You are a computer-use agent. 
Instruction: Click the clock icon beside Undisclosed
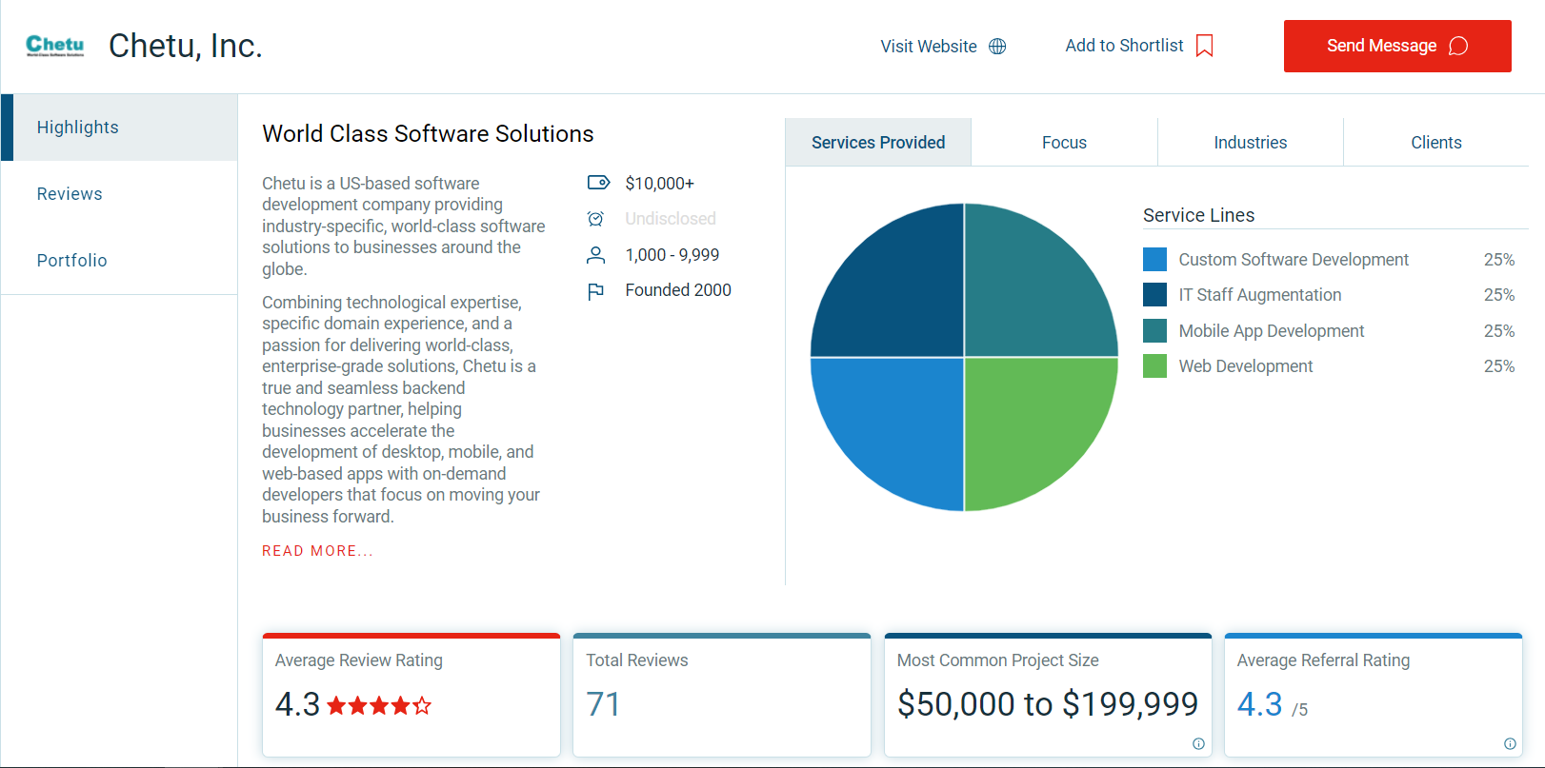coord(596,219)
